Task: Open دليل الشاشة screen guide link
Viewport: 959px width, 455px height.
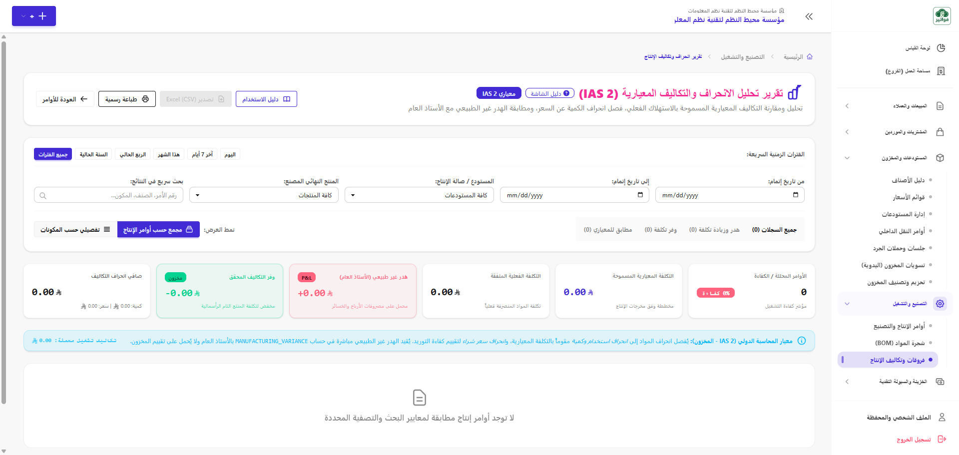Action: tap(550, 93)
